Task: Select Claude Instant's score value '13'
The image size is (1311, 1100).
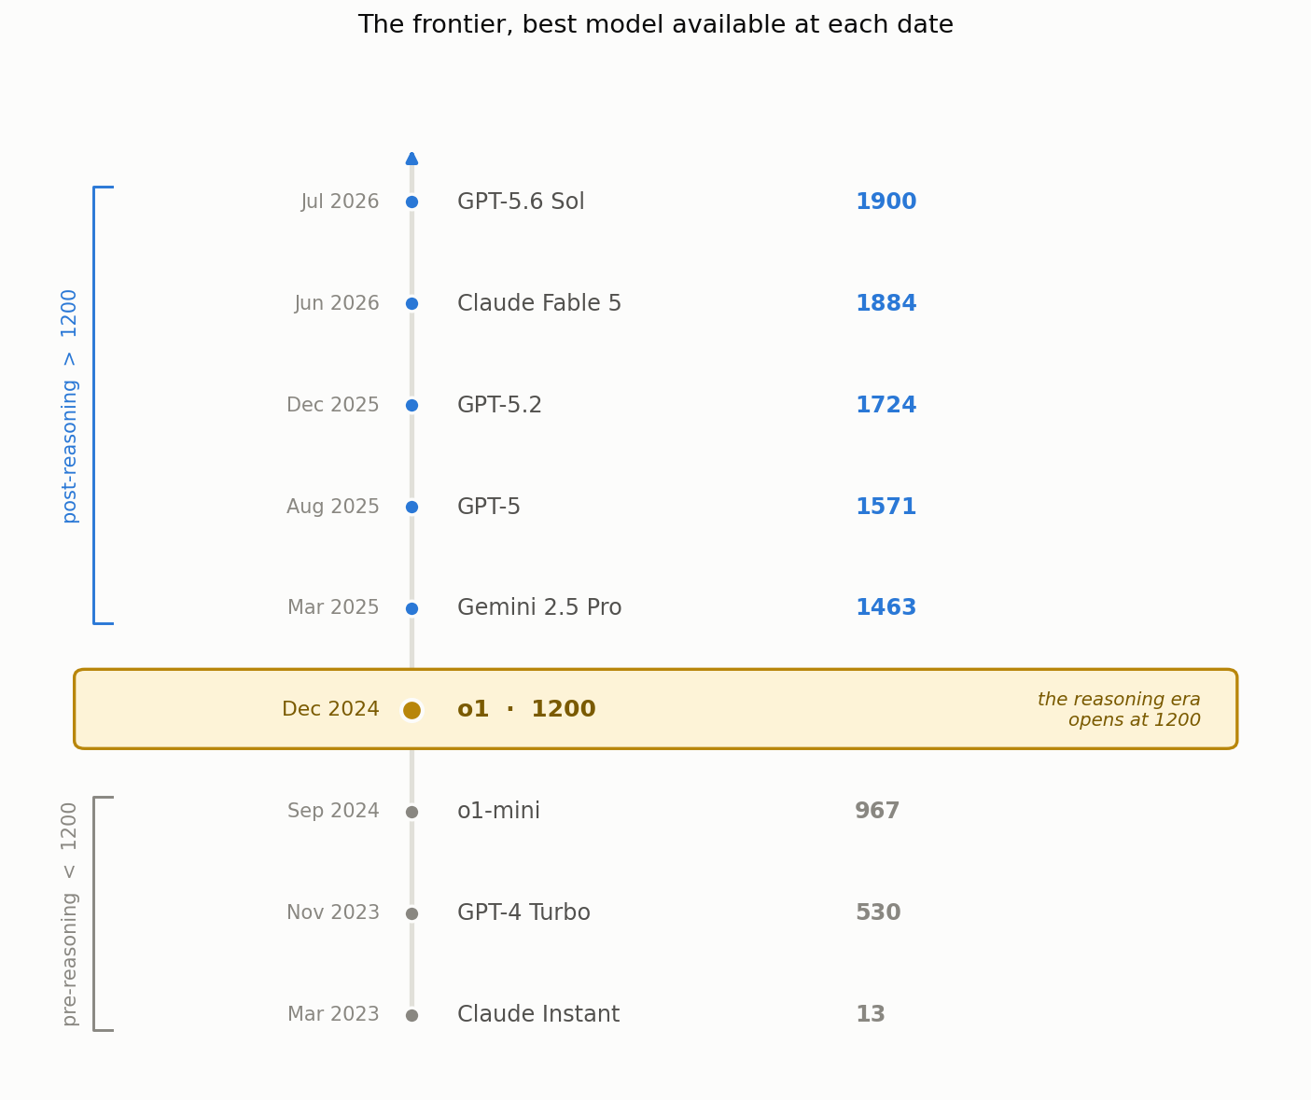Action: pyautogui.click(x=871, y=1015)
